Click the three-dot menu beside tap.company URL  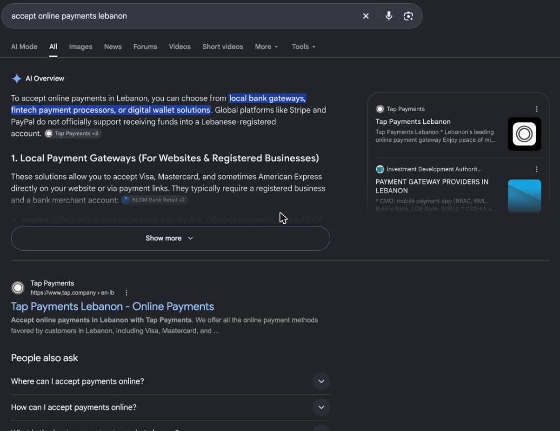126,292
